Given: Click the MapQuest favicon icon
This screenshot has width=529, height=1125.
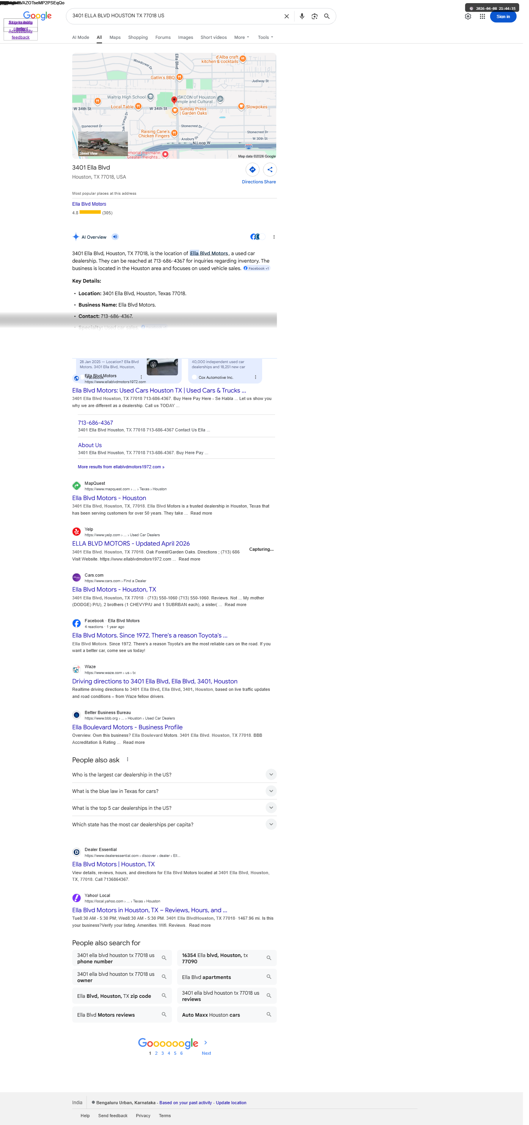Looking at the screenshot, I should coord(77,486).
